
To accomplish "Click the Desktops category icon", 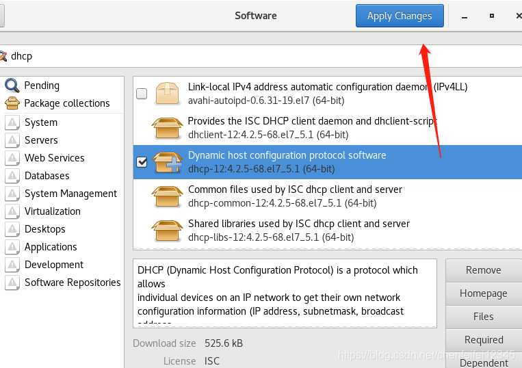I will pyautogui.click(x=12, y=229).
